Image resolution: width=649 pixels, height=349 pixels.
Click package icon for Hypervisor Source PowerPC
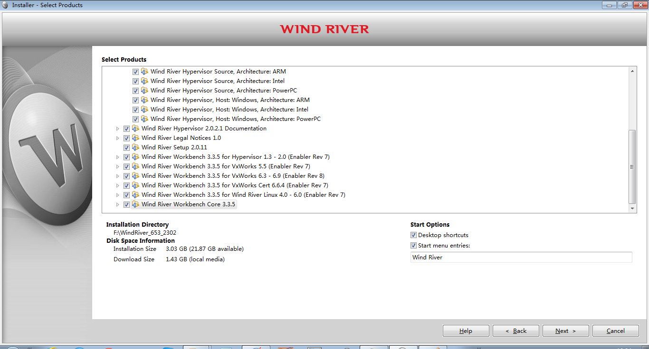pyautogui.click(x=144, y=91)
